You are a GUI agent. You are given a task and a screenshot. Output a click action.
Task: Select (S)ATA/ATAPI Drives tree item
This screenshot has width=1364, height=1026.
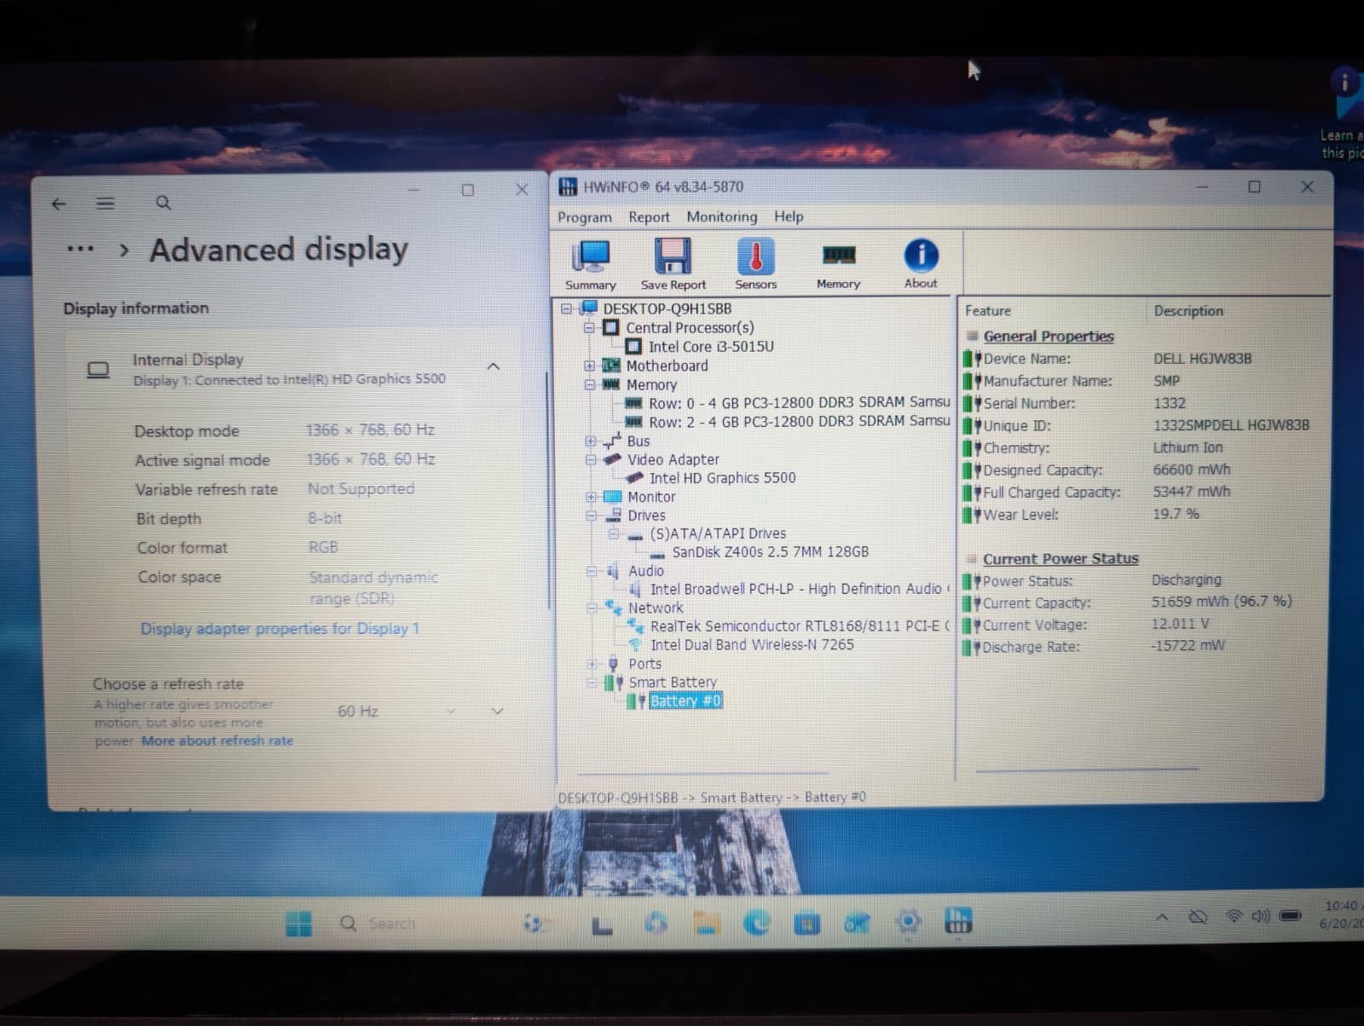click(718, 533)
